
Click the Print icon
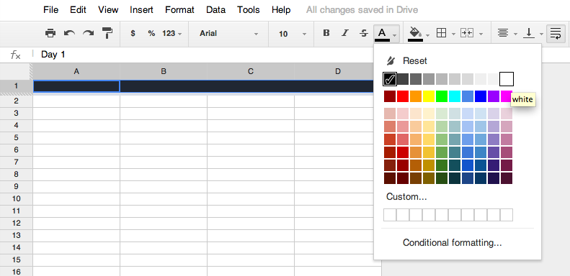click(50, 33)
